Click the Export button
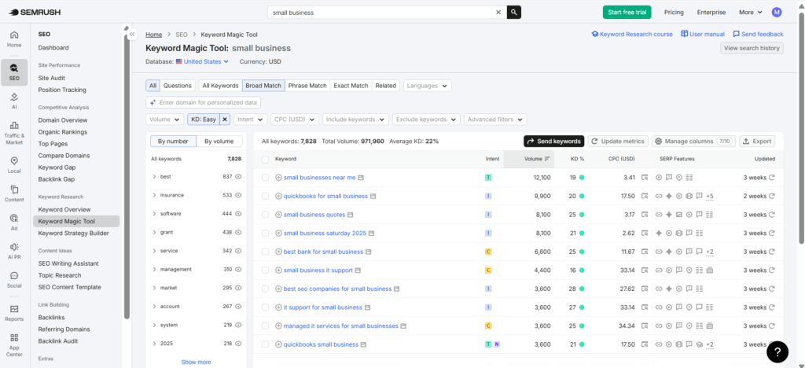This screenshot has width=805, height=368. (757, 141)
